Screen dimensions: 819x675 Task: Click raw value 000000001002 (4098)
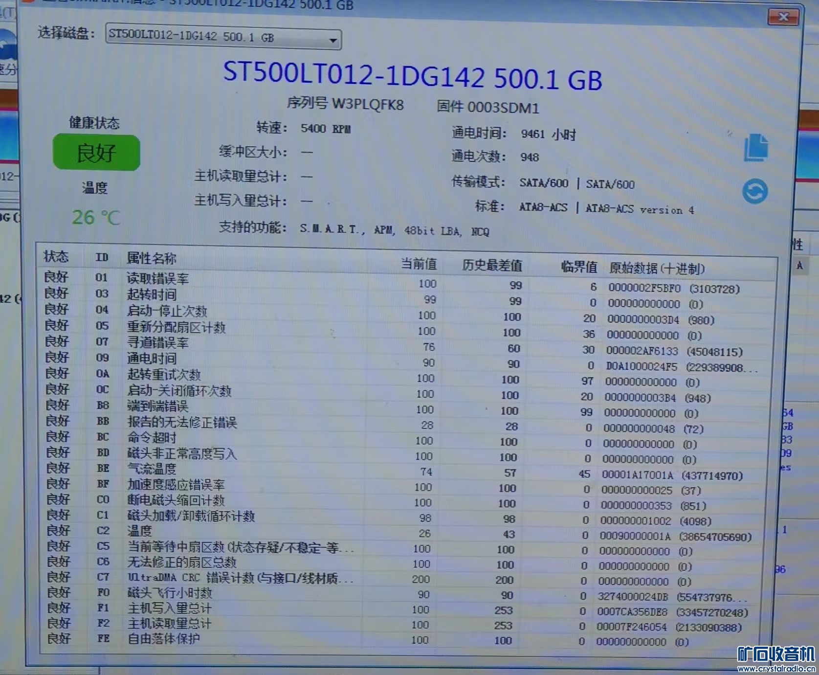click(656, 521)
